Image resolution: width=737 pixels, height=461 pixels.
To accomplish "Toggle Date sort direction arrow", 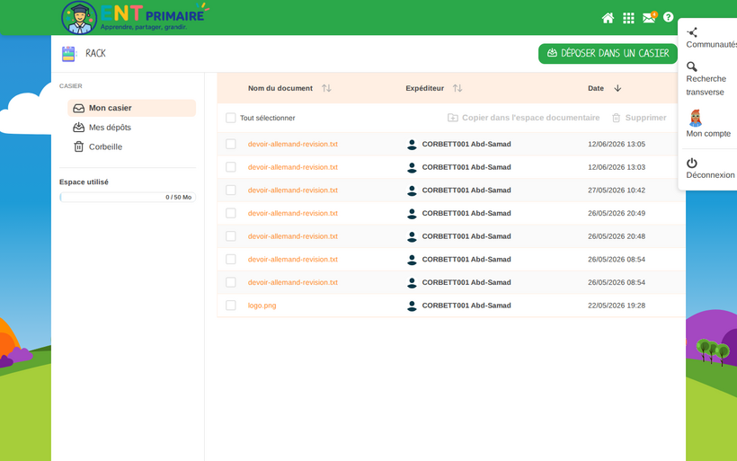I will coord(617,88).
